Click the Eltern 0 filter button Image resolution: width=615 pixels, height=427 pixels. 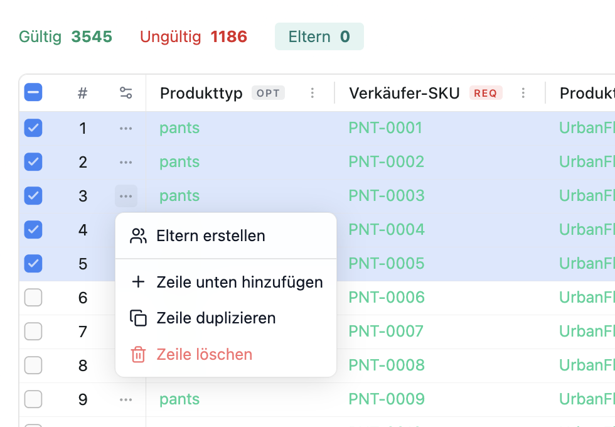pyautogui.click(x=319, y=37)
